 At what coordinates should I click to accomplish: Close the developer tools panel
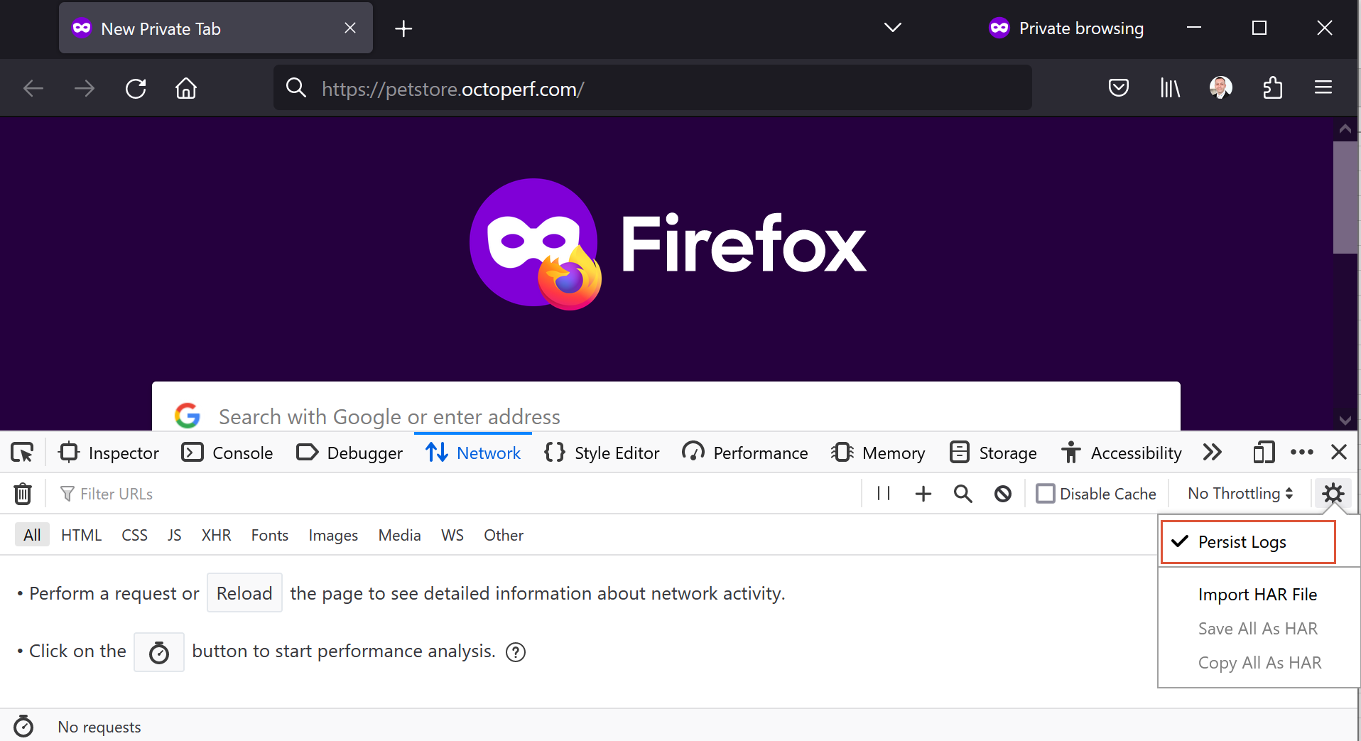[x=1339, y=452]
